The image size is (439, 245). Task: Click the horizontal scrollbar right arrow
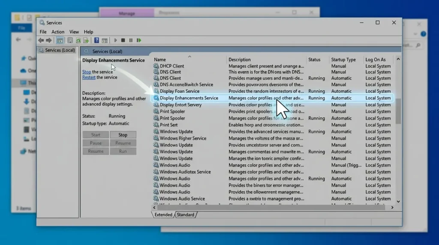coord(392,208)
